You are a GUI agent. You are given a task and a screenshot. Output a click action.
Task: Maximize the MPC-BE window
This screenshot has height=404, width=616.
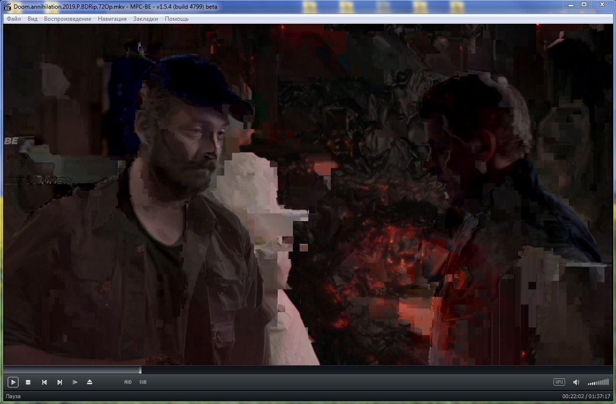point(584,4)
